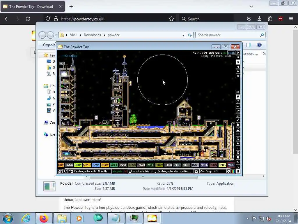Select the SPRK element
The height and width of the screenshot is (224, 298).
(x=222, y=165)
